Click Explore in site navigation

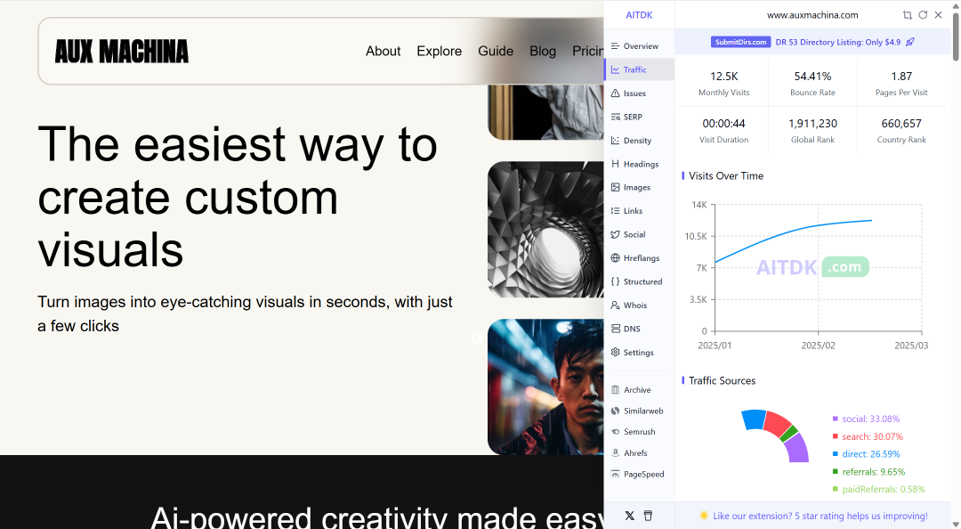coord(439,51)
